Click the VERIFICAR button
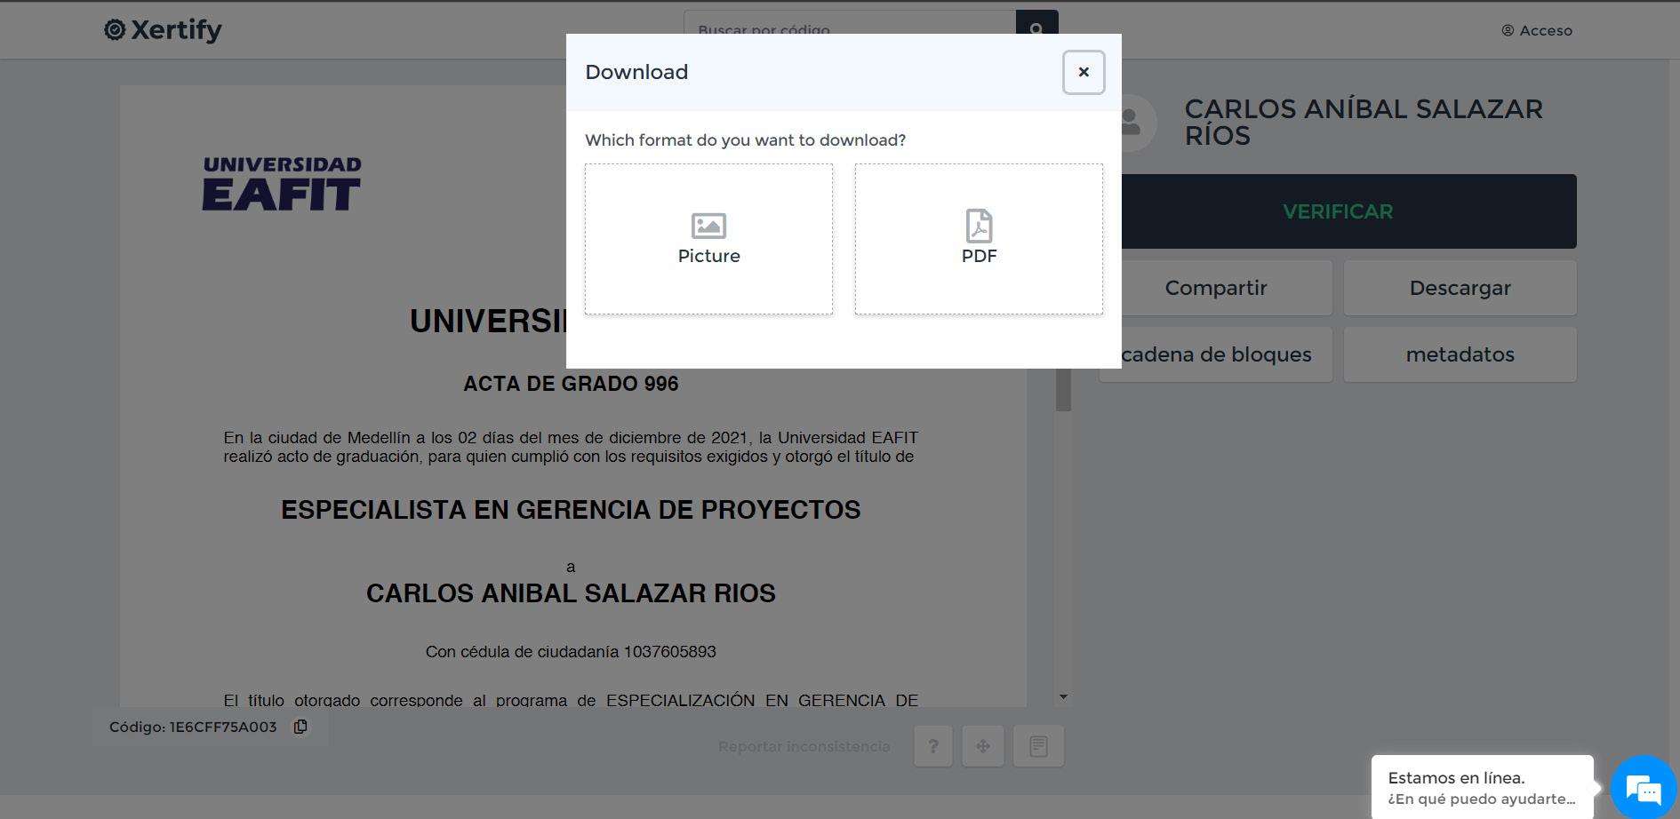The width and height of the screenshot is (1680, 819). (1338, 211)
